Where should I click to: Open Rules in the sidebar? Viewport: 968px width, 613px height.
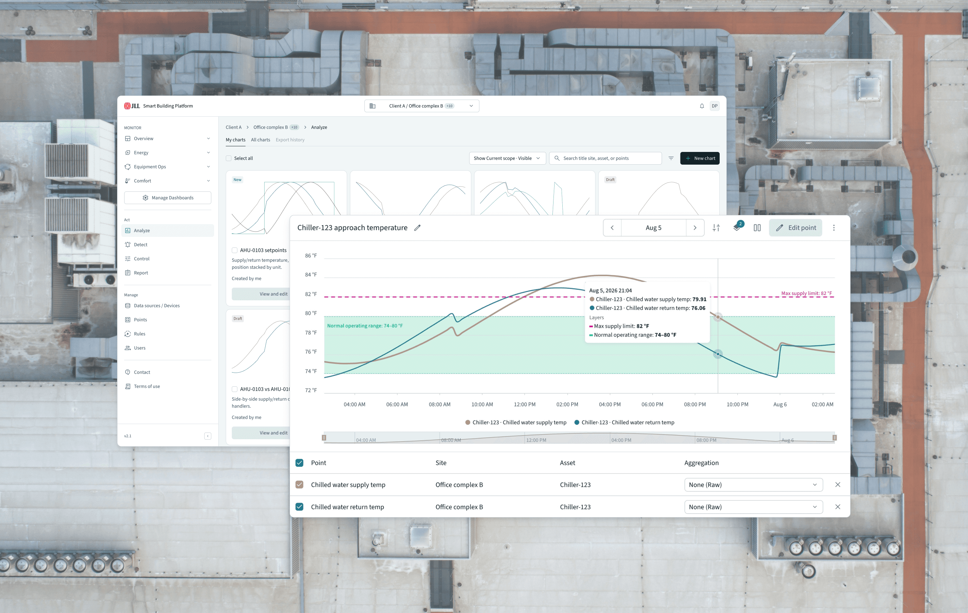(168, 334)
